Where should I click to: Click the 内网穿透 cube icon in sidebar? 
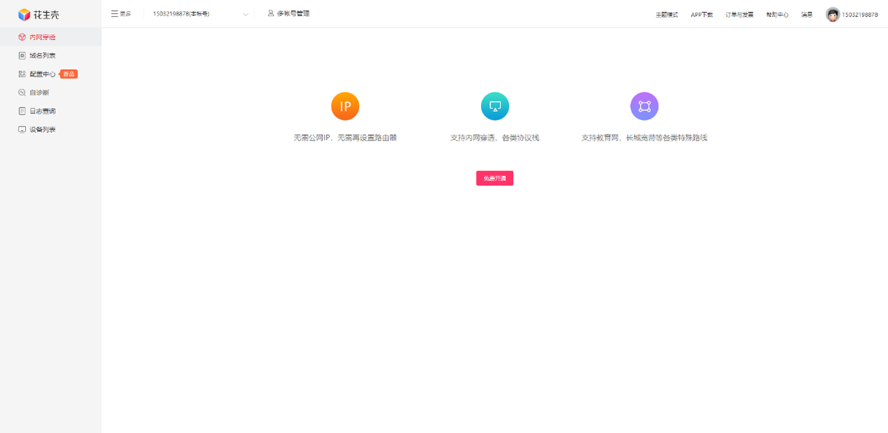click(22, 37)
